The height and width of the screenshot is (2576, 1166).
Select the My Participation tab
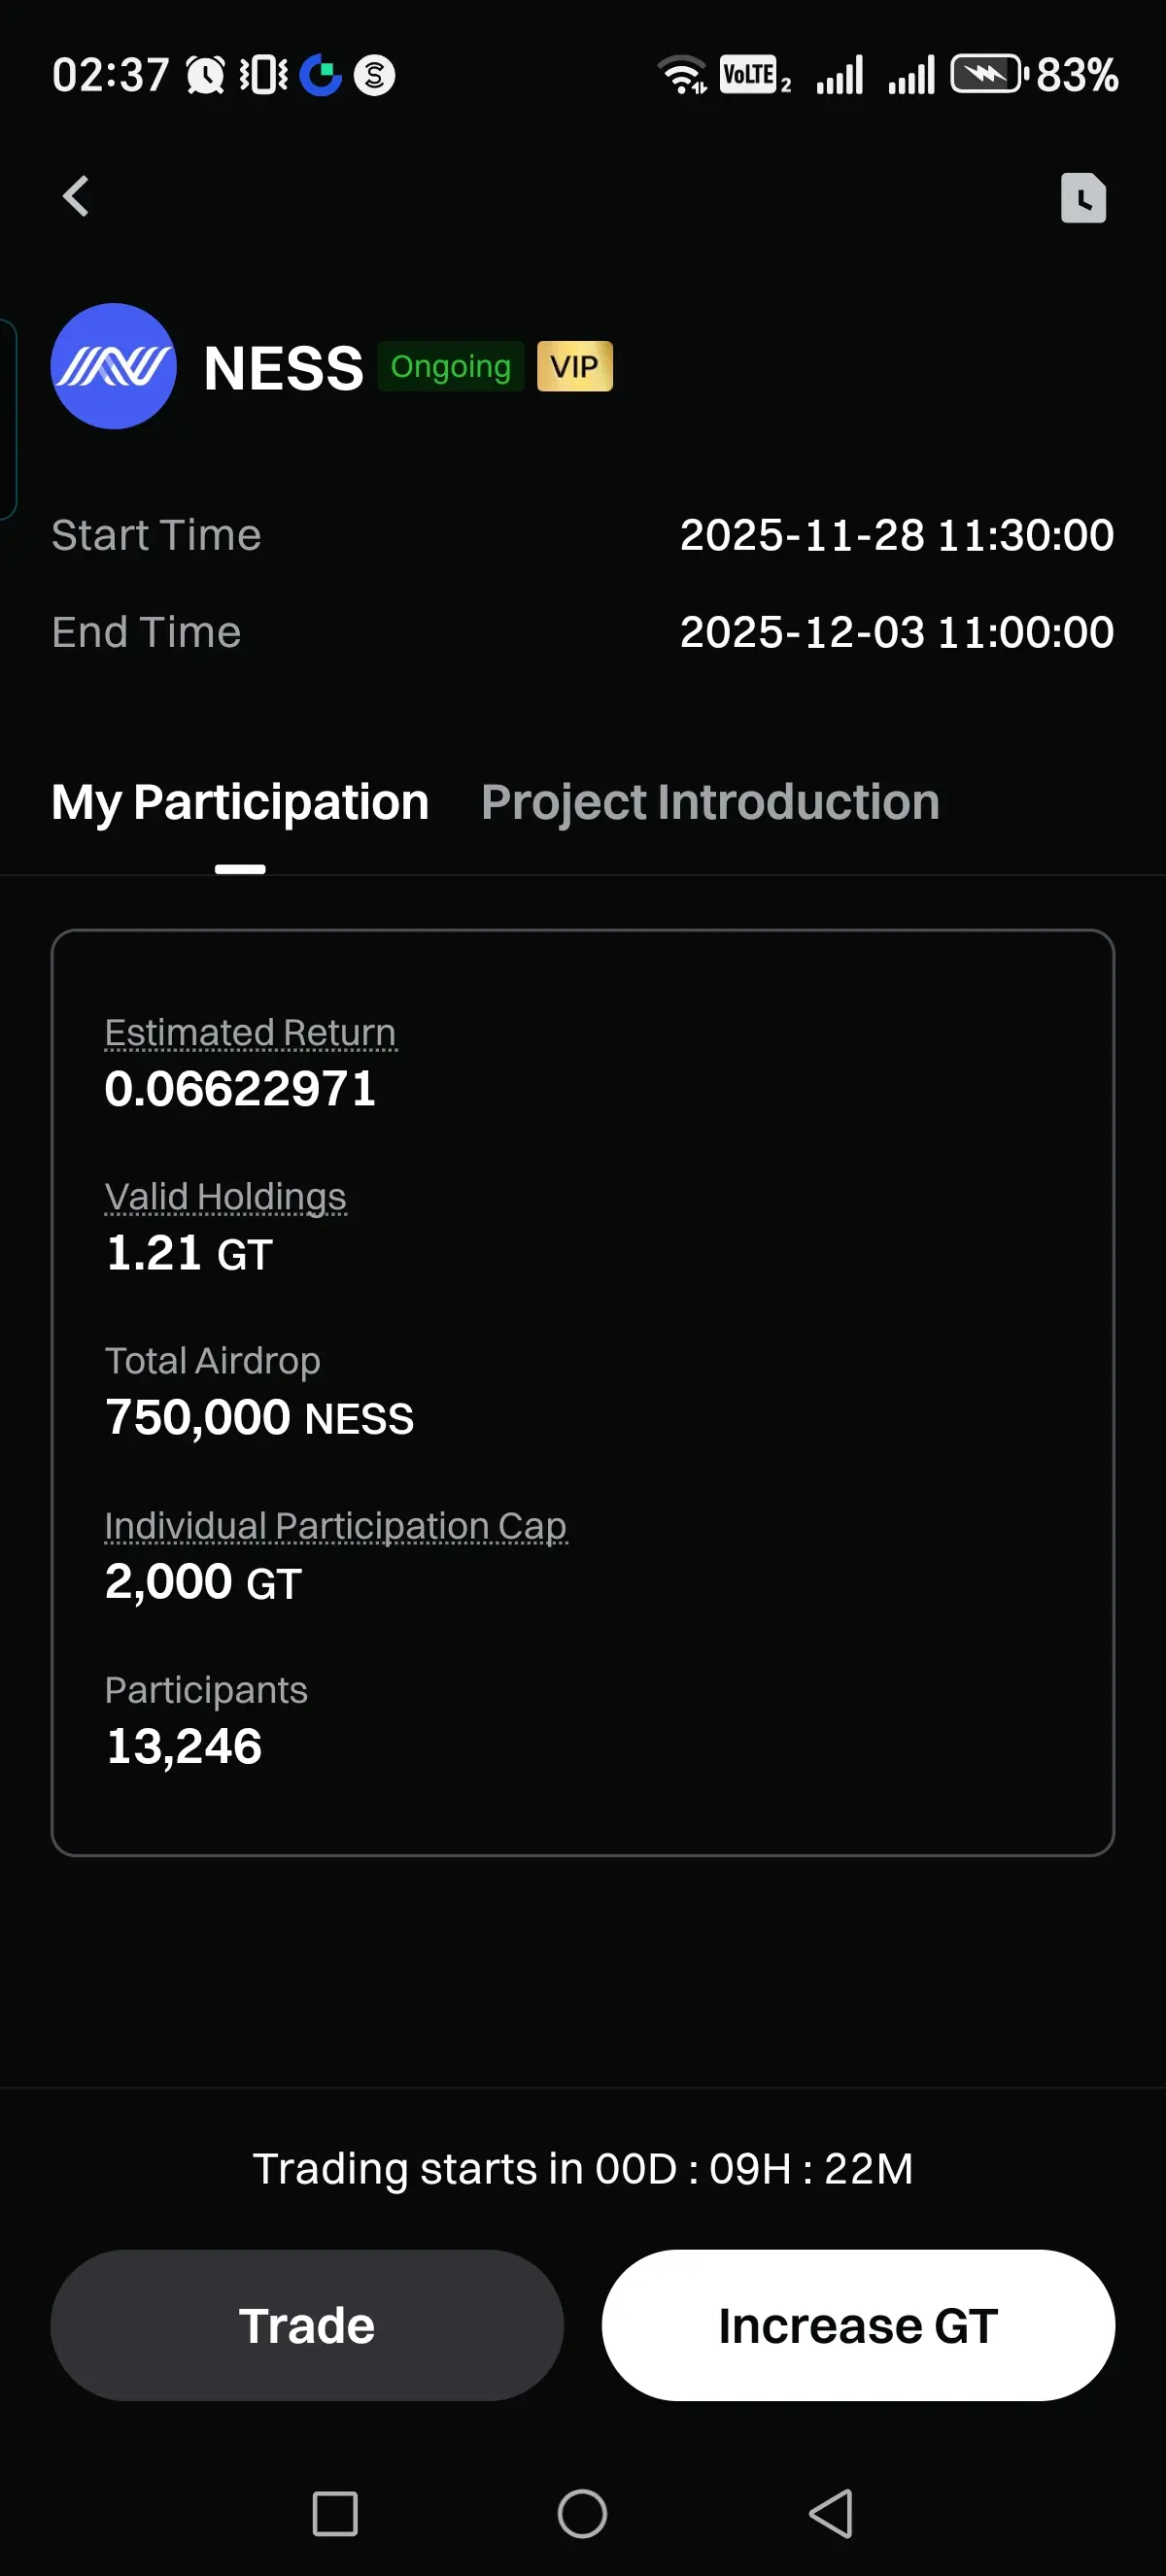coord(240,802)
